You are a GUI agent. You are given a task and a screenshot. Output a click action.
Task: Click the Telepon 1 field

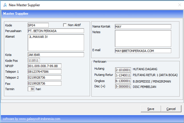click(44, 72)
